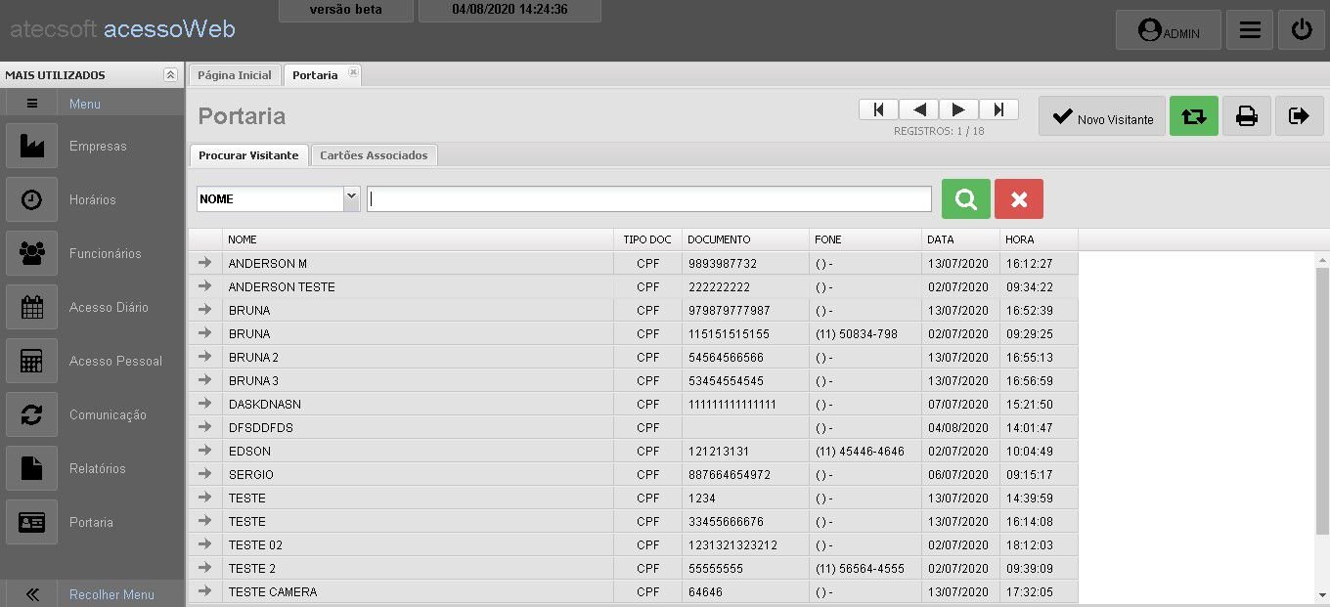Click time value 14:01:47
The image size is (1330, 607).
[x=1029, y=428]
